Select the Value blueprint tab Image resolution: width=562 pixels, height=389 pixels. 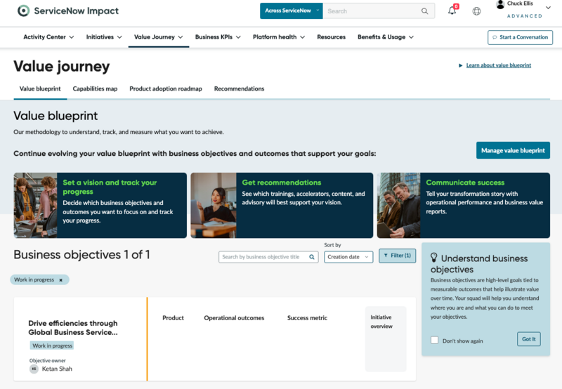tap(40, 88)
